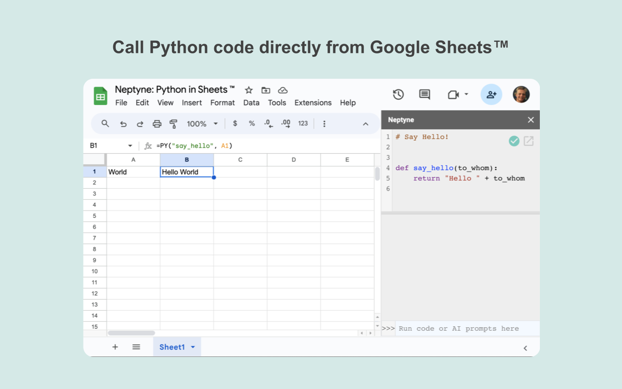Click the print icon
Viewport: 622px width, 389px height.
tap(157, 124)
